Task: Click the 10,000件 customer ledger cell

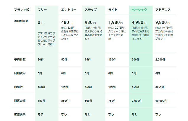Action: [x=161, y=101]
